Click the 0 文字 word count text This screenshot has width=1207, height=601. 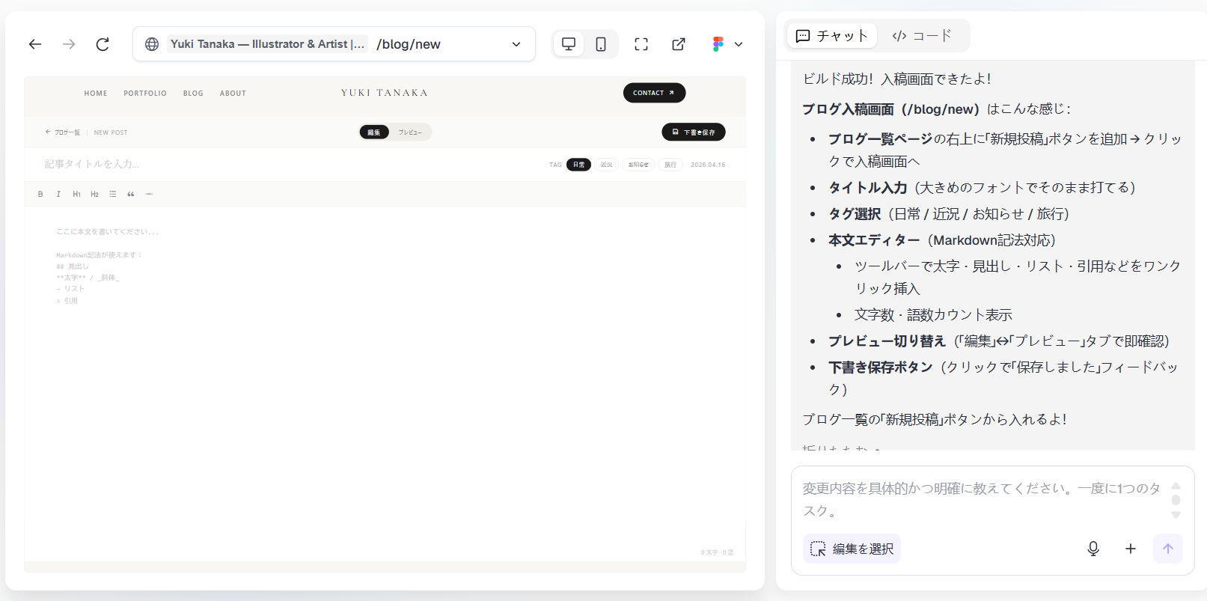[x=717, y=552]
